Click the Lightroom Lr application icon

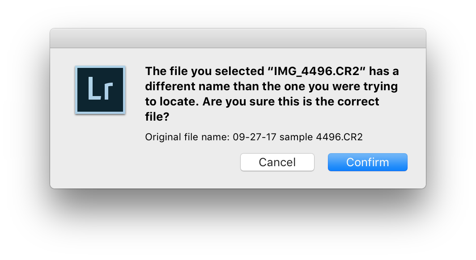tap(100, 90)
